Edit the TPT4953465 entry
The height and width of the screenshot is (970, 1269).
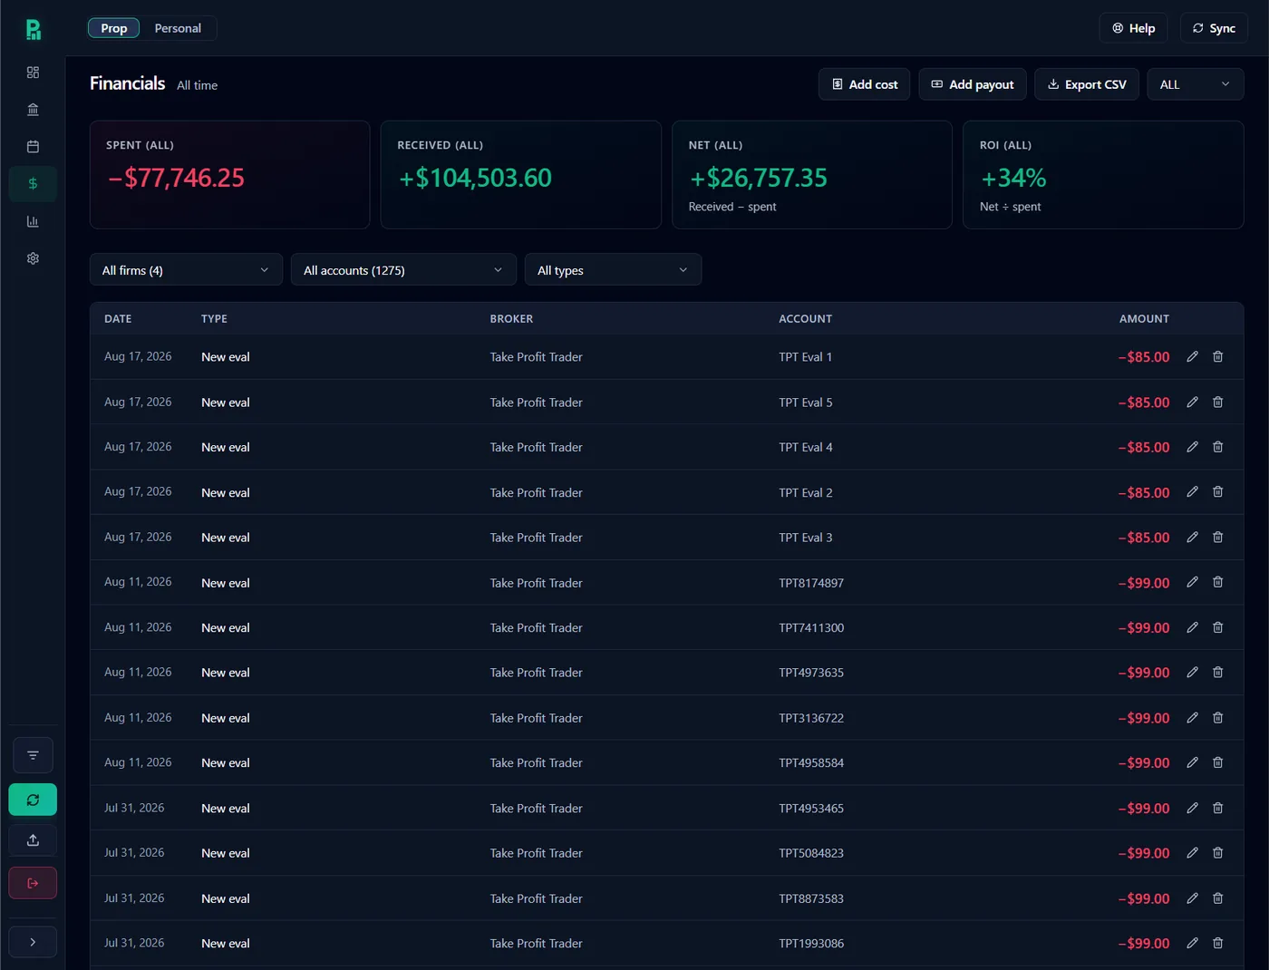point(1193,808)
